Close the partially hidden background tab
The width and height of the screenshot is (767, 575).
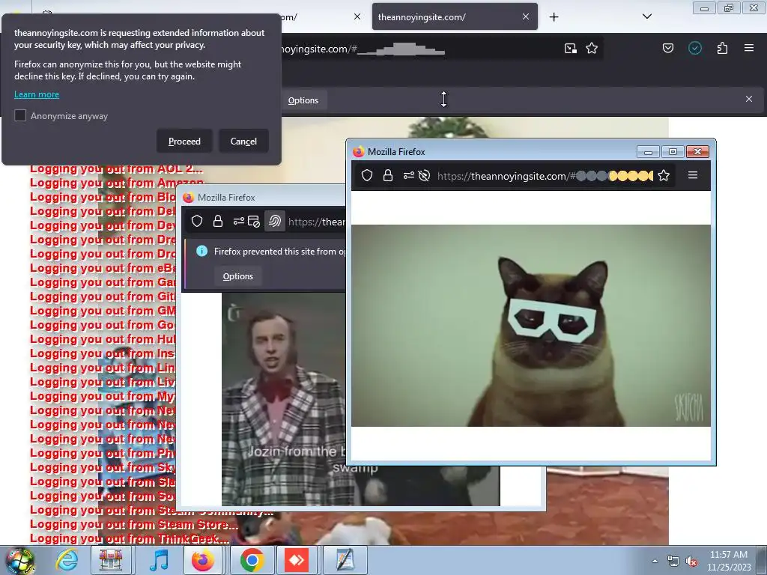tap(357, 16)
